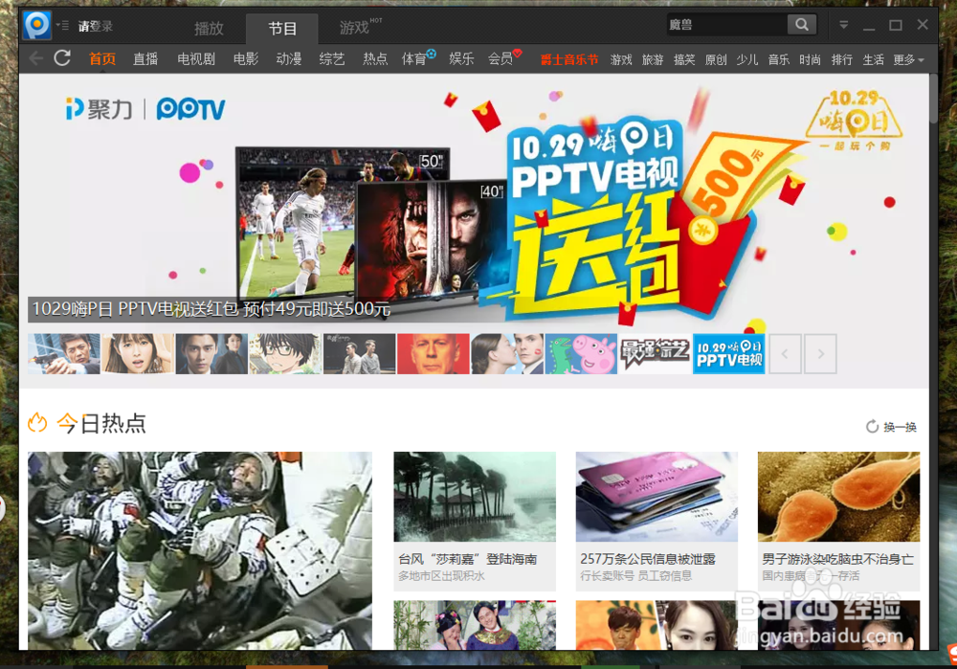Switch to the 播放 tab

[x=208, y=28]
